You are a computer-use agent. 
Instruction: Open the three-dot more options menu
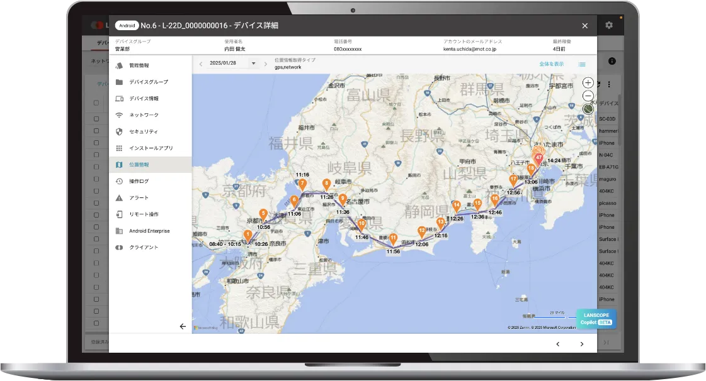coord(609,84)
